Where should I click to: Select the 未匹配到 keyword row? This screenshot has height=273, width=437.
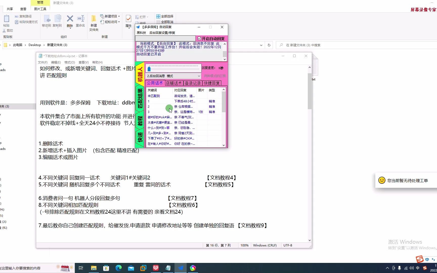pos(184,96)
